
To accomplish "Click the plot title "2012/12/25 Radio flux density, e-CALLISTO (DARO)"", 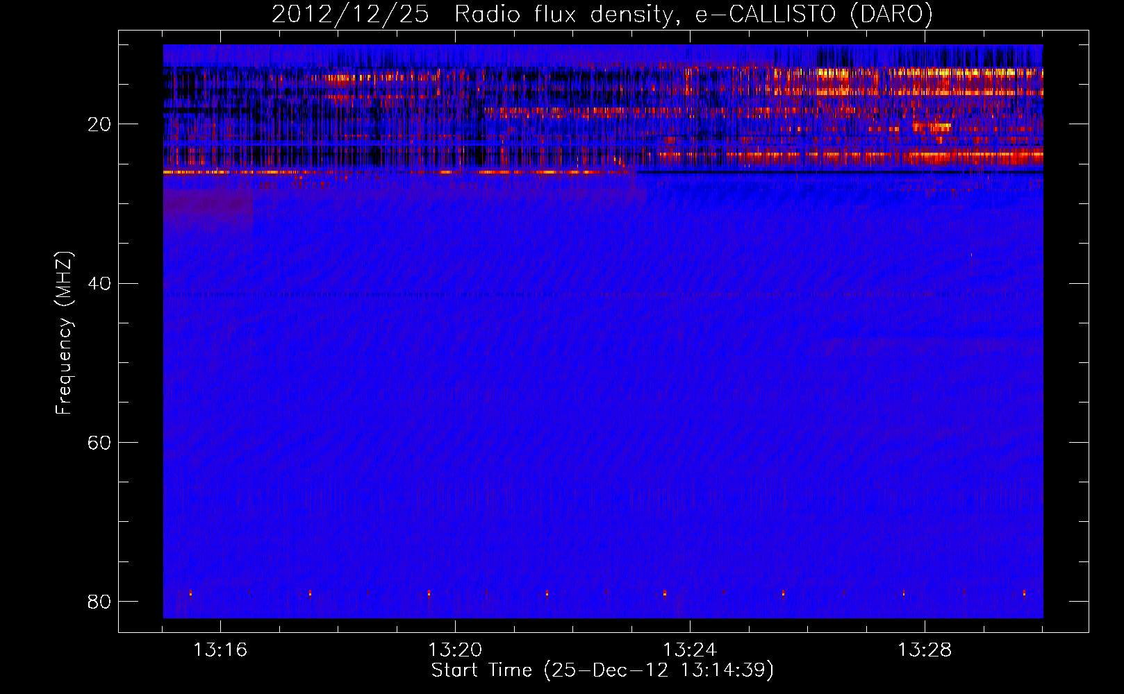I will (x=602, y=14).
